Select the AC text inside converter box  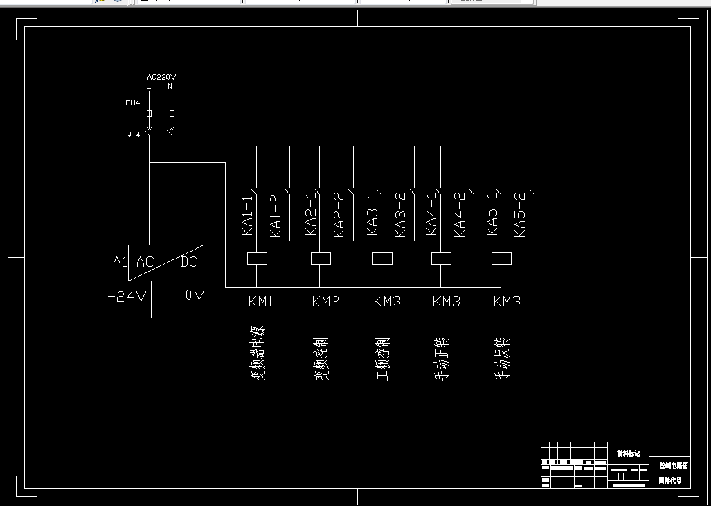(145, 262)
